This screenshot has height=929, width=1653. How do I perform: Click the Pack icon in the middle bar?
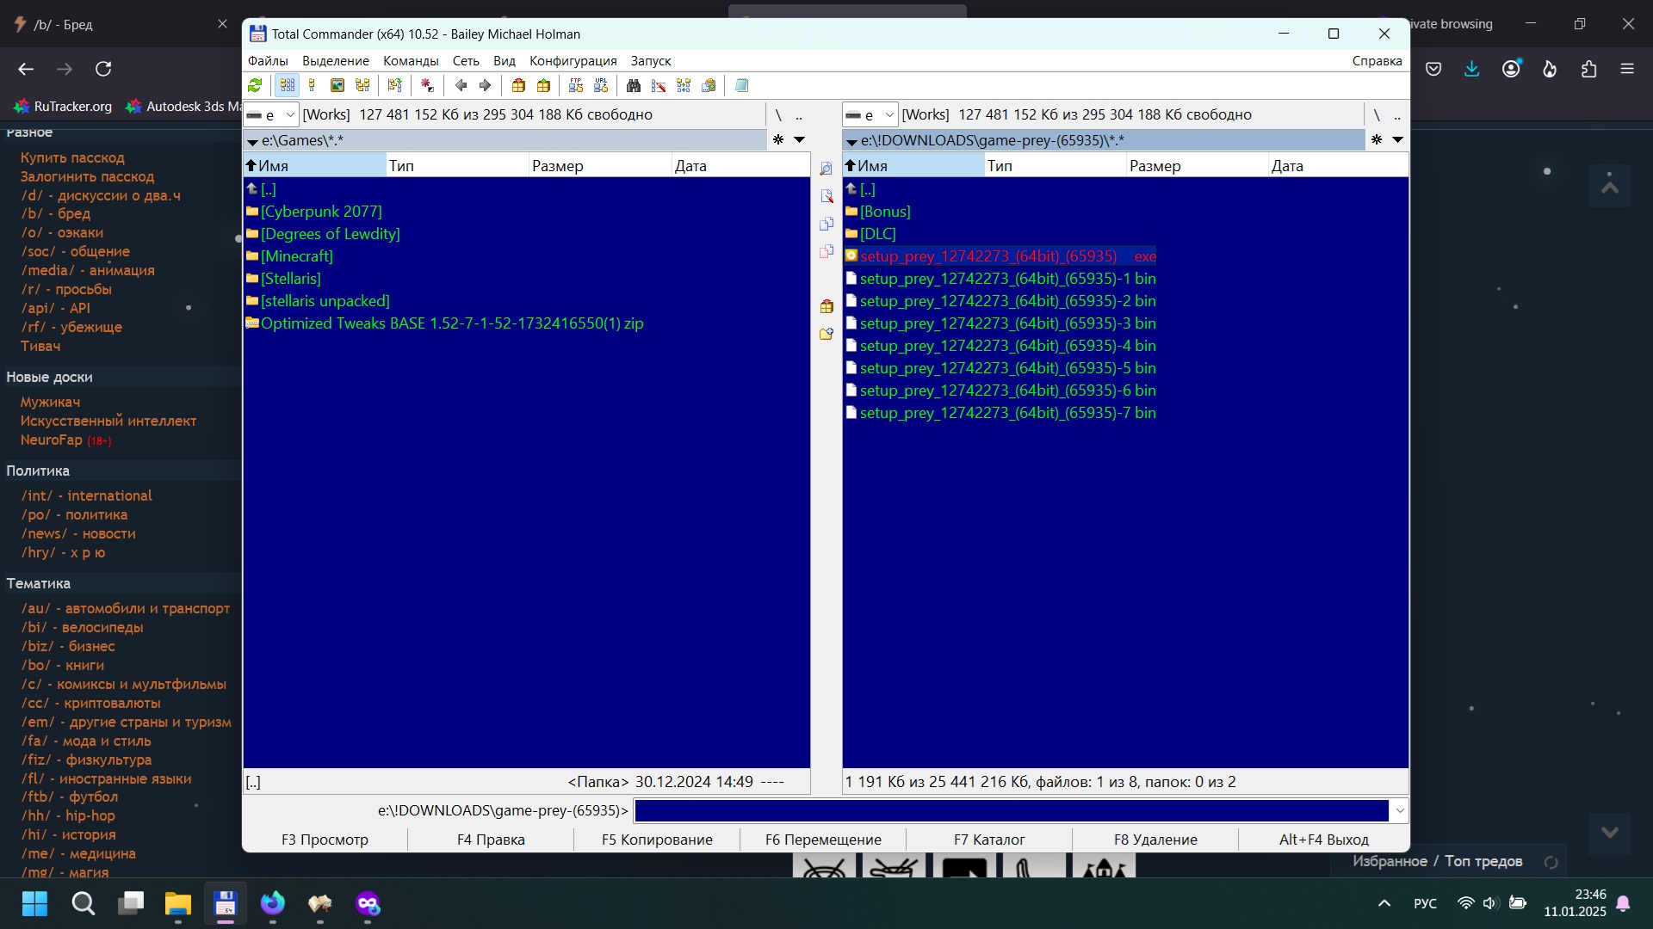tap(826, 306)
